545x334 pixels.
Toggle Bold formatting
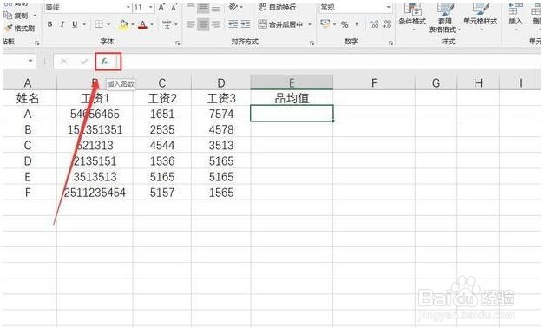[50, 24]
